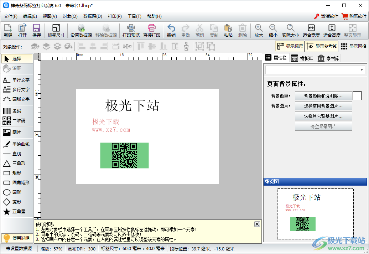369x254 pixels.
Task: Open the 文件(F) menu
Action: click(x=11, y=16)
